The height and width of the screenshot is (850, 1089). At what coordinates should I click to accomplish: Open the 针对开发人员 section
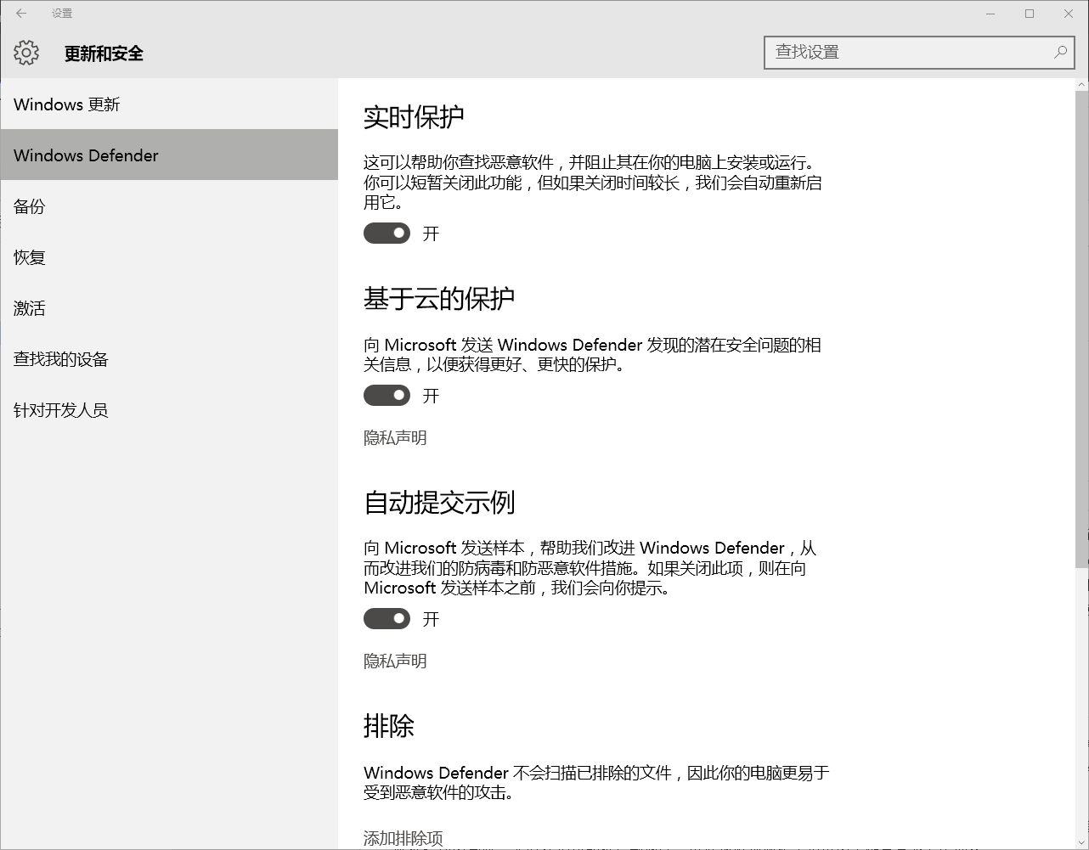pyautogui.click(x=169, y=410)
